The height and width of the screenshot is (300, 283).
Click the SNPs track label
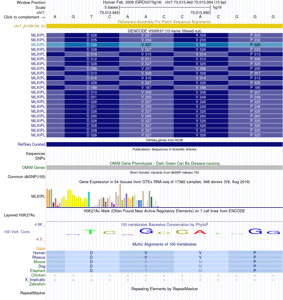(x=40, y=158)
